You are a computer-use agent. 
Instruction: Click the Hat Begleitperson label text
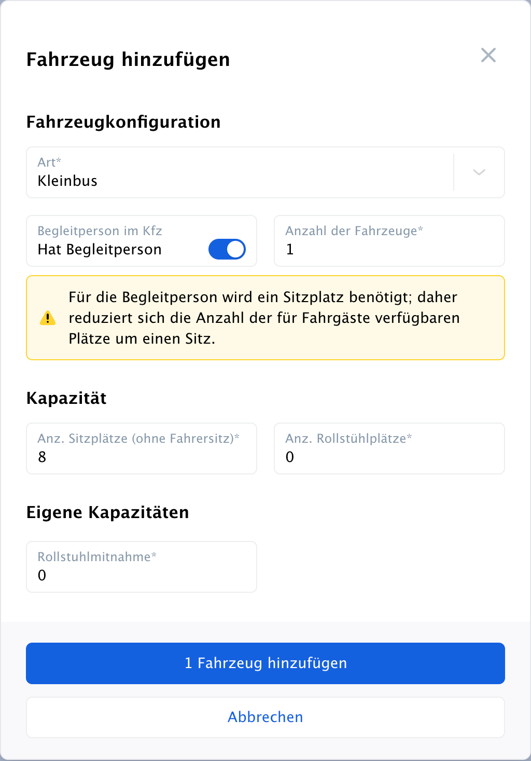[100, 250]
